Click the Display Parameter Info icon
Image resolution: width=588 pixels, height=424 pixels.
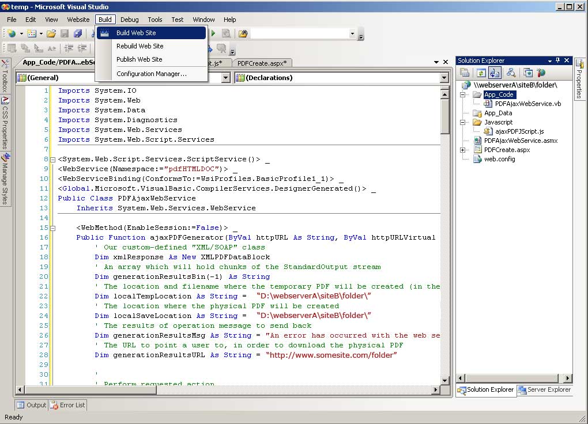[25, 48]
